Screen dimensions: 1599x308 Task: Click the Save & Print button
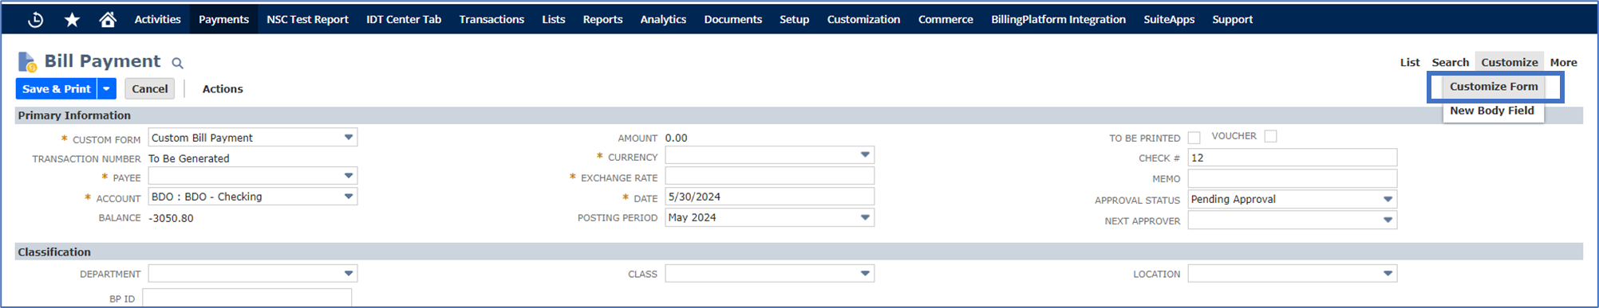click(57, 88)
